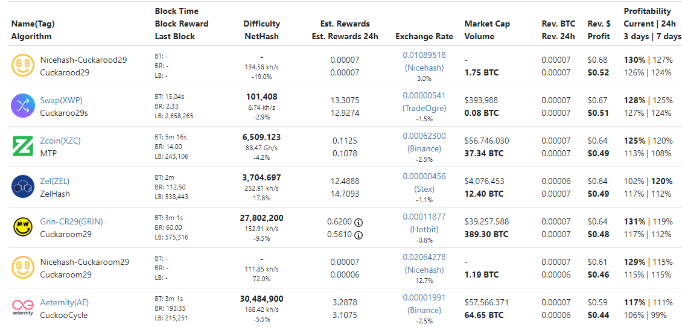682x327 pixels.
Task: Click the Rev. $ column header
Action: [599, 24]
